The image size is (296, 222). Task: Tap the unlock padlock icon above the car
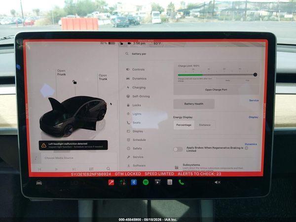(x=74, y=82)
